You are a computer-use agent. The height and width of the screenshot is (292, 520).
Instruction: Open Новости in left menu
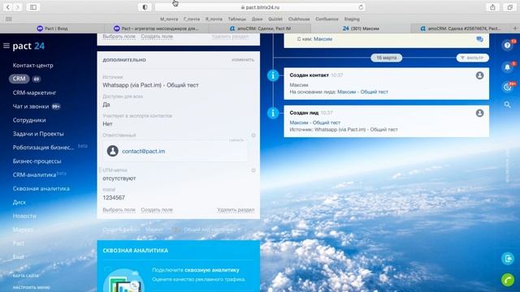pos(24,216)
